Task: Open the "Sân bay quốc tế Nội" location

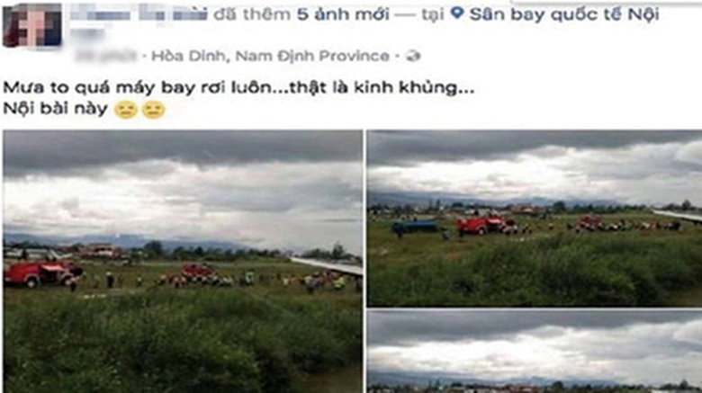Action: click(x=564, y=14)
